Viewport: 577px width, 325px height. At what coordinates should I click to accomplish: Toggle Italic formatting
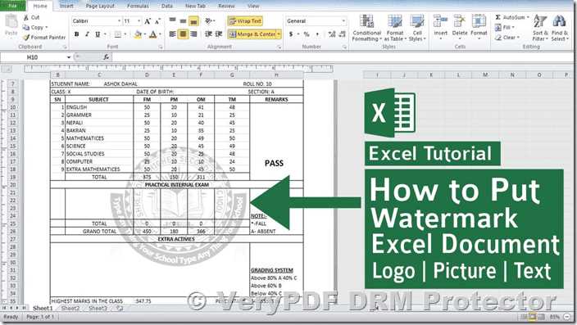tap(87, 34)
